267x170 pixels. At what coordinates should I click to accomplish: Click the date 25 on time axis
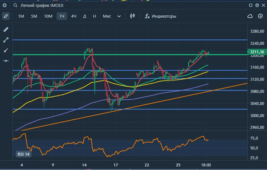coord(178,165)
